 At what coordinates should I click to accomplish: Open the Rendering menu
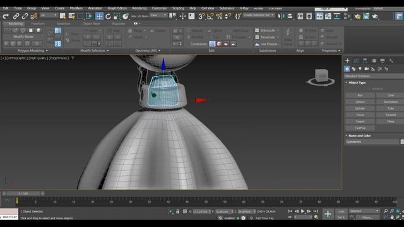tap(139, 8)
